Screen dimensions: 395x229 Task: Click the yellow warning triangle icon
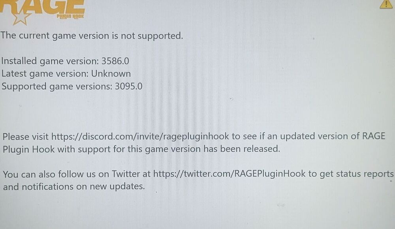(x=386, y=4)
